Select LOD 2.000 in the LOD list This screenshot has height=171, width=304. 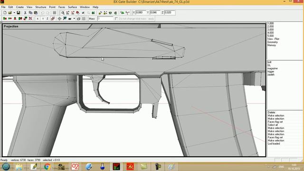(271, 27)
